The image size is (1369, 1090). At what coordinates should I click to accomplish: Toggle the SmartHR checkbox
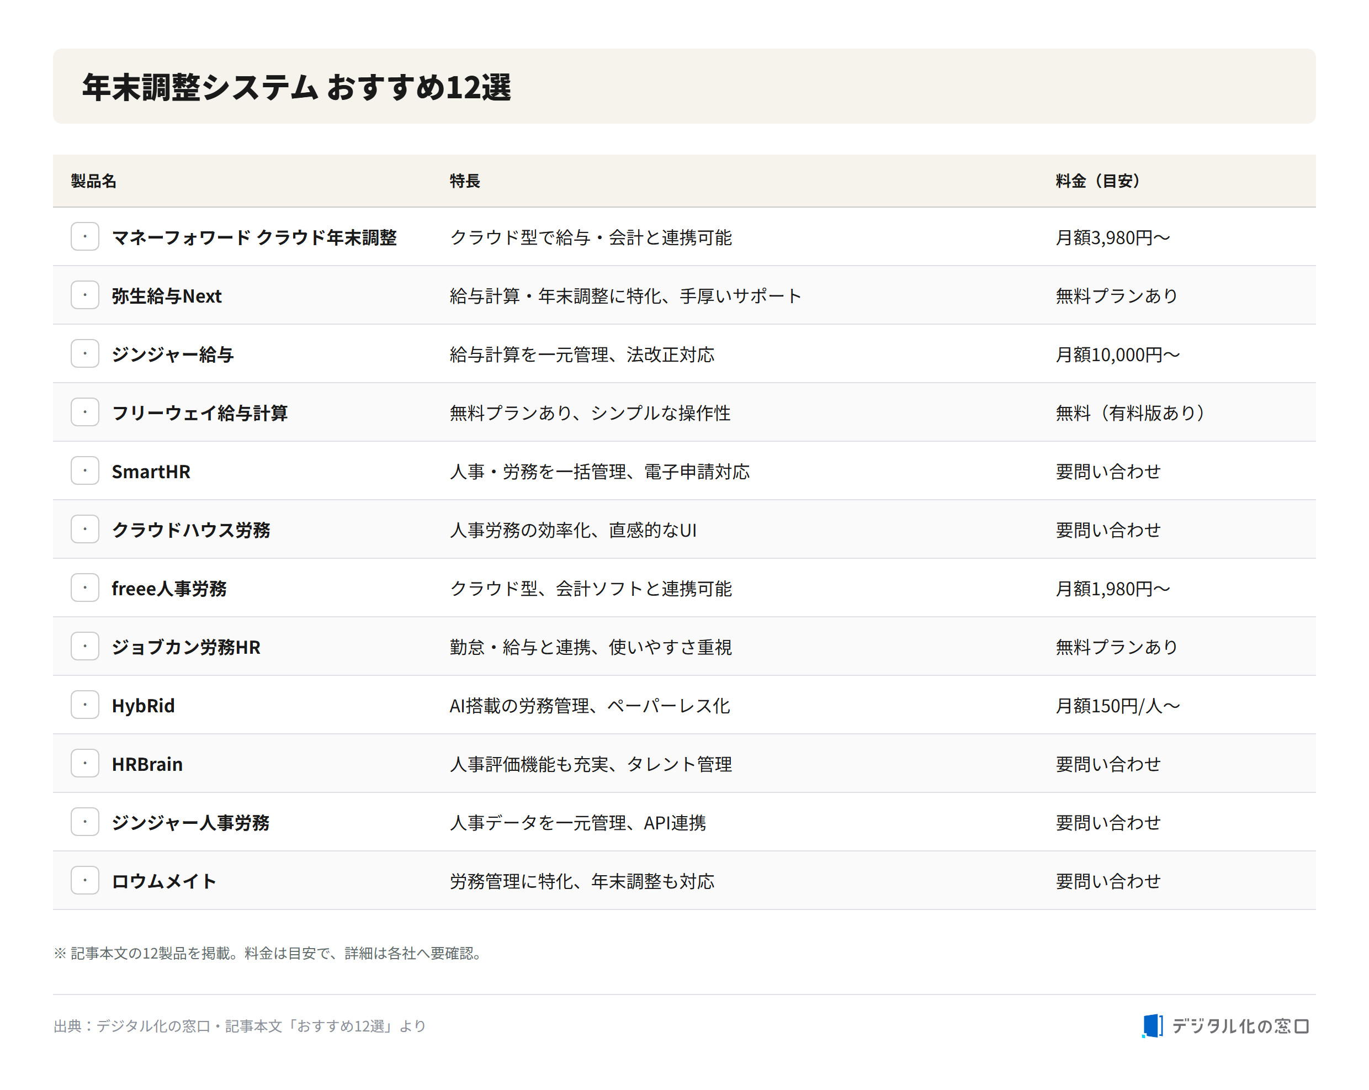pyautogui.click(x=85, y=470)
